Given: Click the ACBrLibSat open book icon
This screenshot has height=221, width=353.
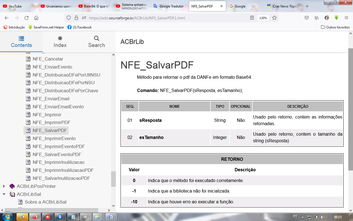Looking at the screenshot, I should coord(12,194).
